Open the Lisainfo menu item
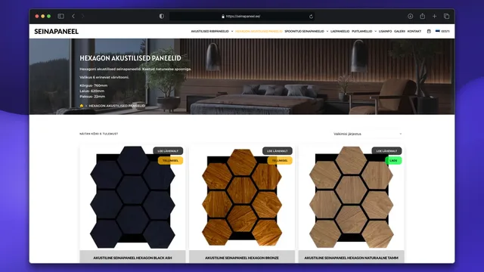The image size is (484, 272). [385, 31]
